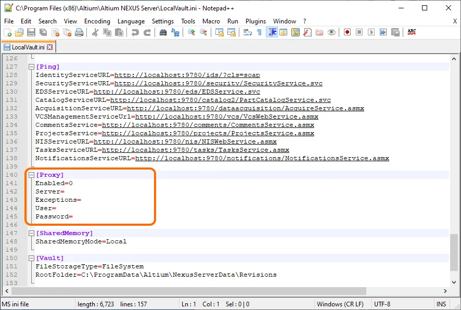The image size is (461, 310).
Task: Zoom out with magnifier minus icon
Action: point(203,32)
